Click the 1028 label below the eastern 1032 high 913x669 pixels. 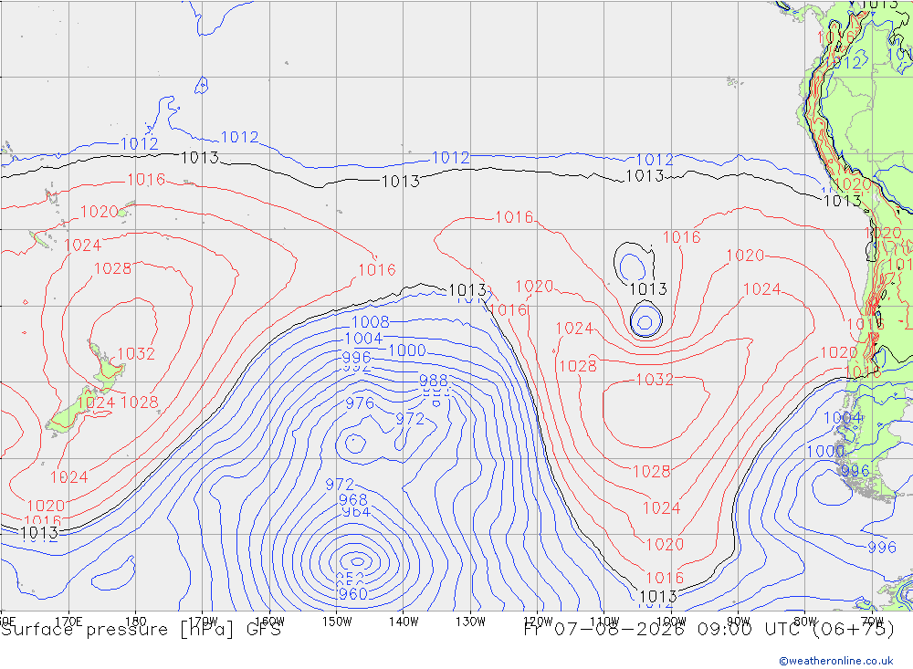tap(651, 472)
